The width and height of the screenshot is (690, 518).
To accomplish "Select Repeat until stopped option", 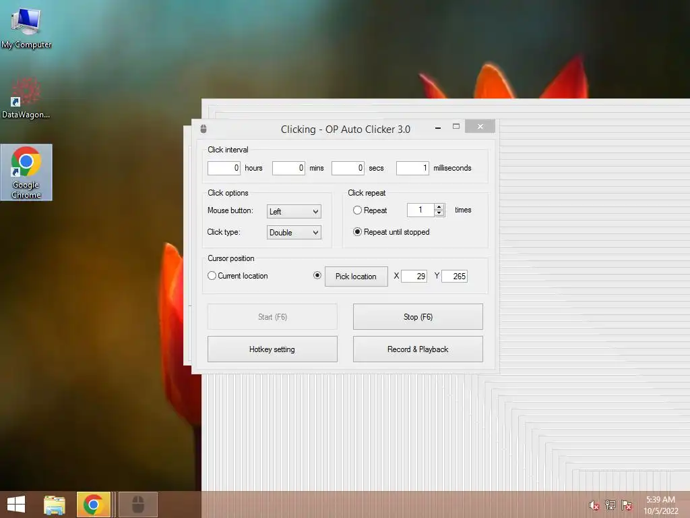I will pos(357,232).
